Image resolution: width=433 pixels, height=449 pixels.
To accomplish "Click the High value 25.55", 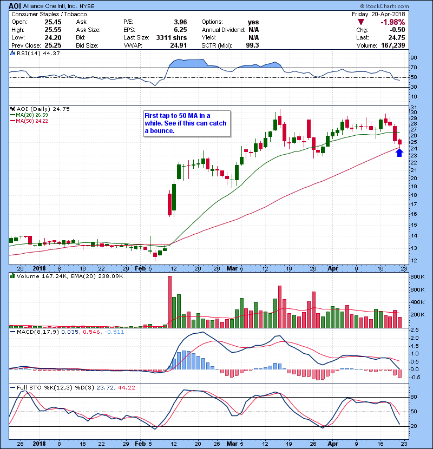I will tap(53, 30).
